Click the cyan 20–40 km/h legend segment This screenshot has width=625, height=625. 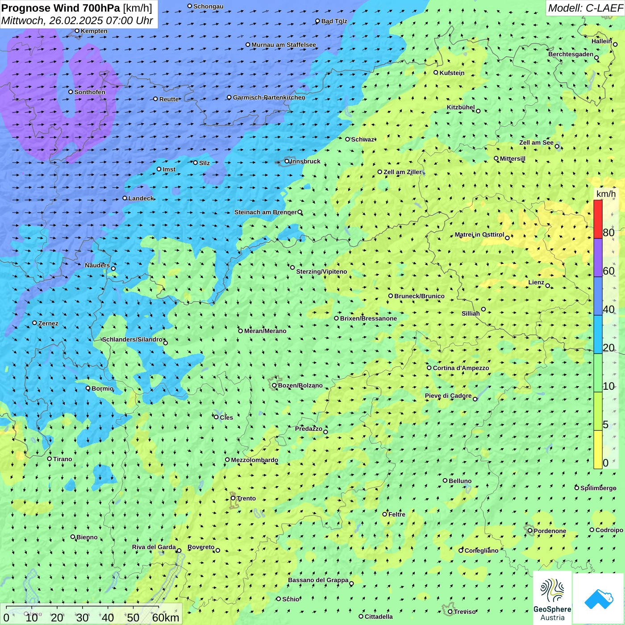point(598,335)
